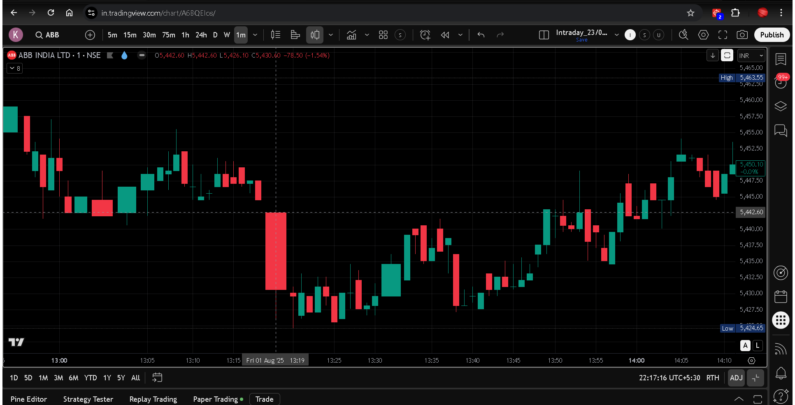795x405 pixels.
Task: Publish the chart idea
Action: pyautogui.click(x=772, y=35)
